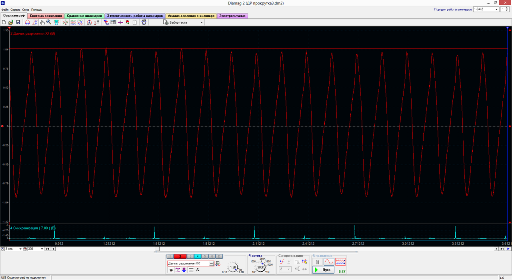
Task: Click the report page icon
Action: pos(134,22)
